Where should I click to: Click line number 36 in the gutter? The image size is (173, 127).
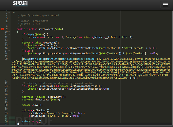click(6, 121)
